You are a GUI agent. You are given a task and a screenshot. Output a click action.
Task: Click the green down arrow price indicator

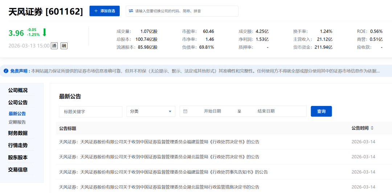tap(44, 32)
